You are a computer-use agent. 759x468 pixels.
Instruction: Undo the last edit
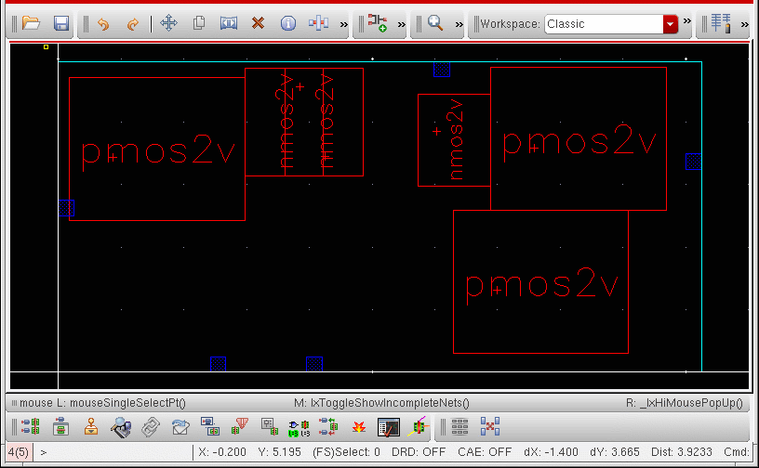(x=103, y=23)
